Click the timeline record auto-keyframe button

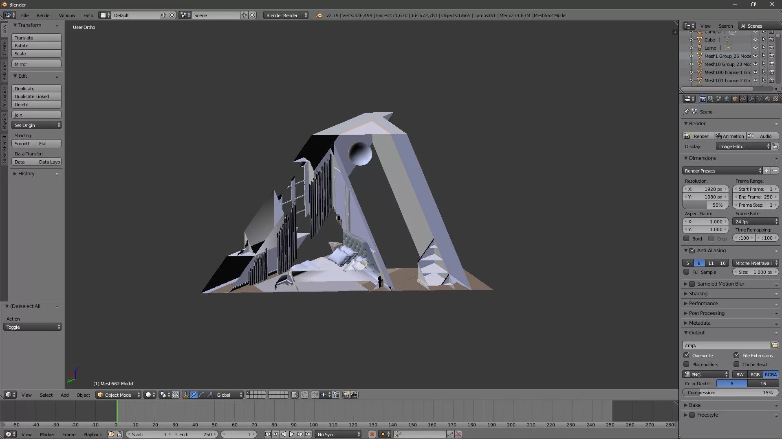[372, 434]
